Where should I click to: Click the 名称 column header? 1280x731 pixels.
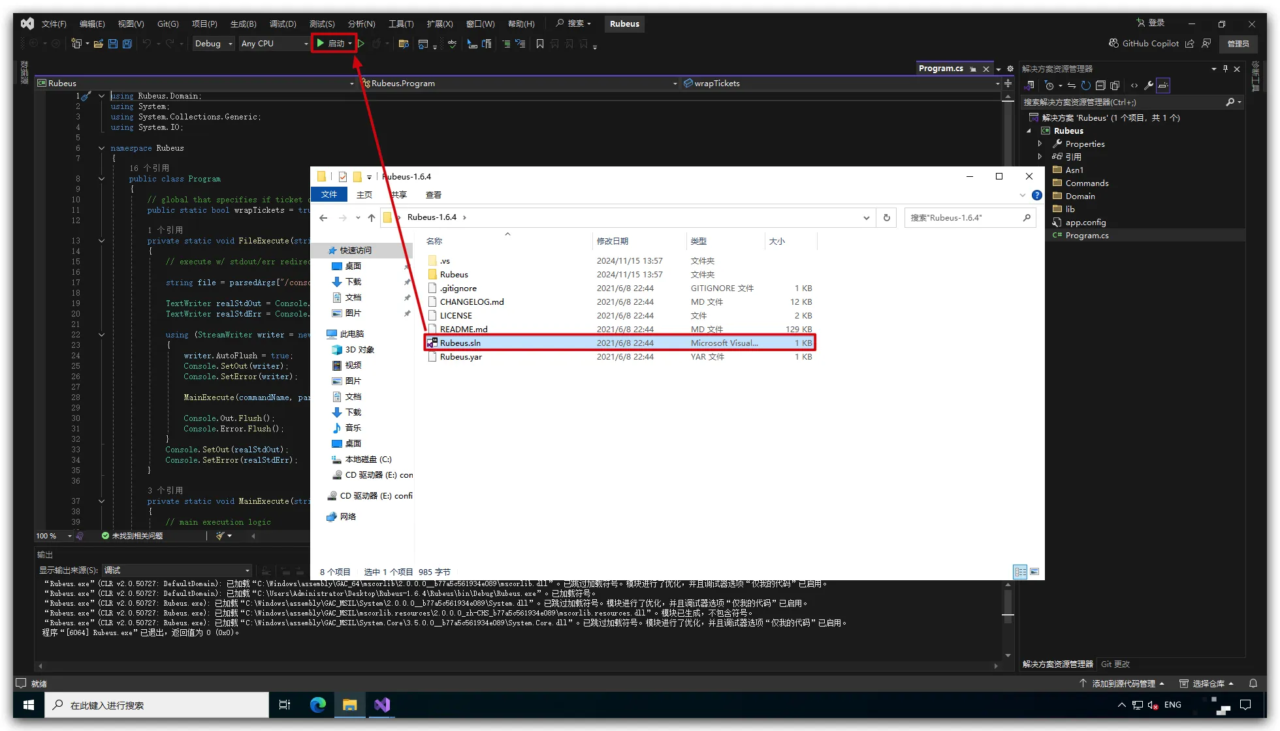coord(434,241)
